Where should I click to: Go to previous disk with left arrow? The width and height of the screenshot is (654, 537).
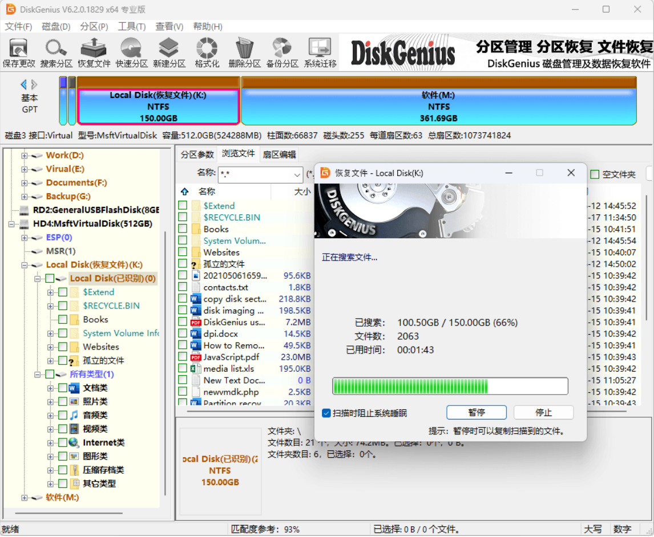[24, 84]
